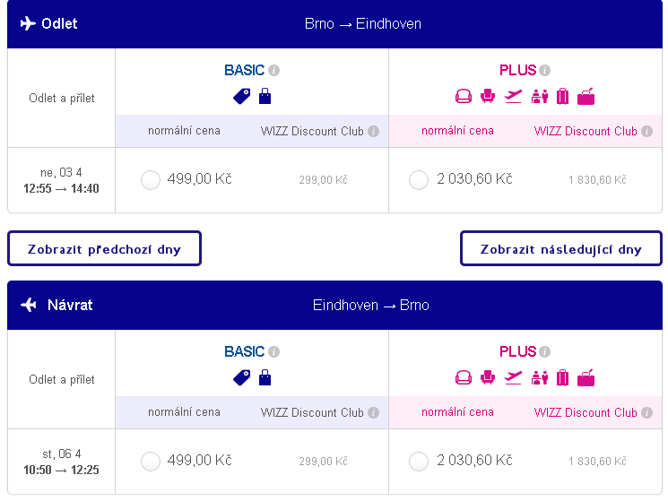Click the 299,00 Kč Discount Club price for departure
The height and width of the screenshot is (501, 668).
[323, 180]
